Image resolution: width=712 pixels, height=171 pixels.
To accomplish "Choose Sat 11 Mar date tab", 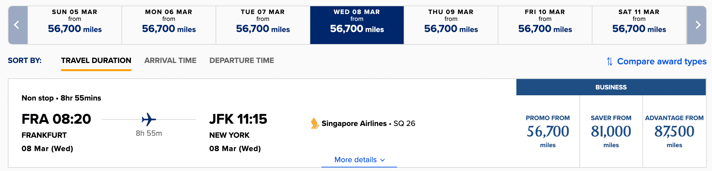I will 639,25.
